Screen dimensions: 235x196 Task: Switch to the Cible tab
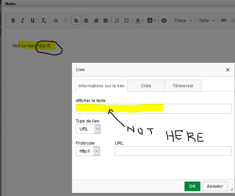(146, 86)
